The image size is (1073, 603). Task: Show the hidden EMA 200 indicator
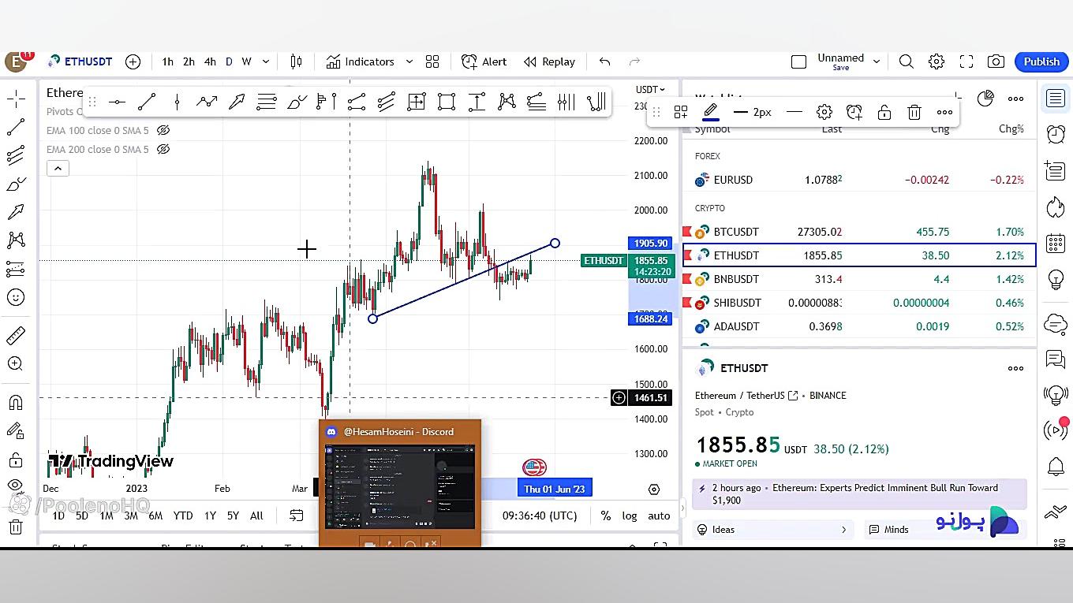163,149
